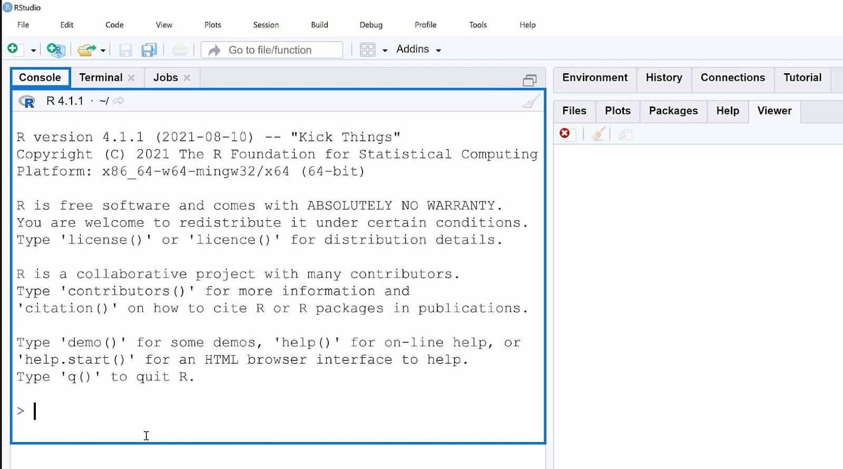The image size is (843, 469).
Task: Click the "Type 'q()' to quit R." line
Action: click(105, 377)
